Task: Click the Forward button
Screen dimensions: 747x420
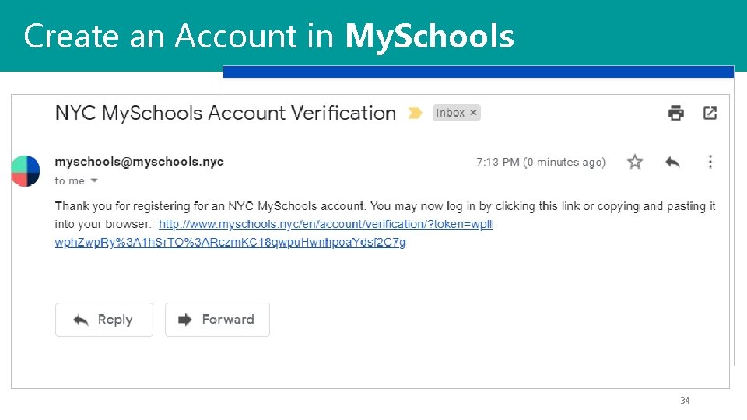Action: coord(217,320)
